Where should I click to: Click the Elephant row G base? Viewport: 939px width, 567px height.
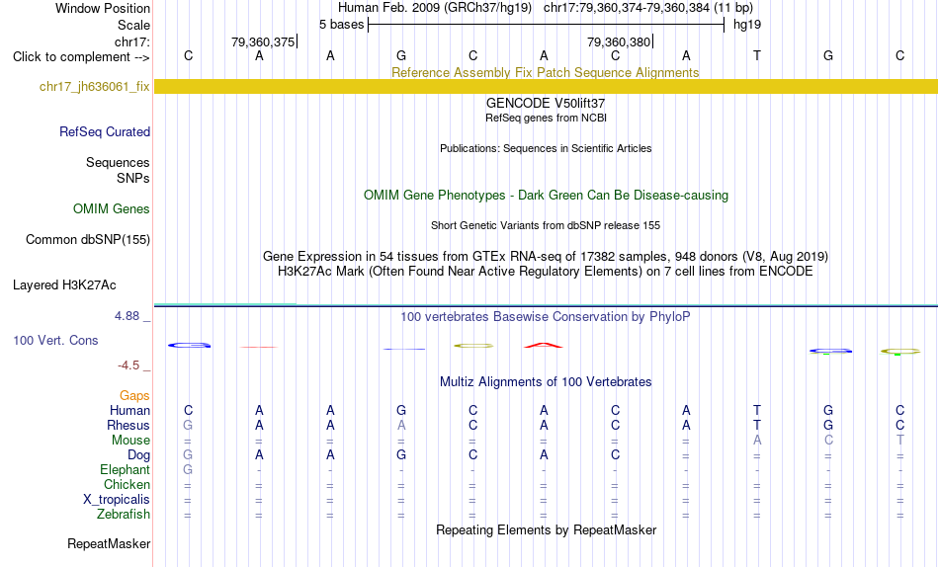188,470
